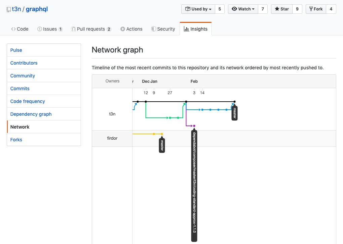Click the Issues count badge 1

click(61, 29)
